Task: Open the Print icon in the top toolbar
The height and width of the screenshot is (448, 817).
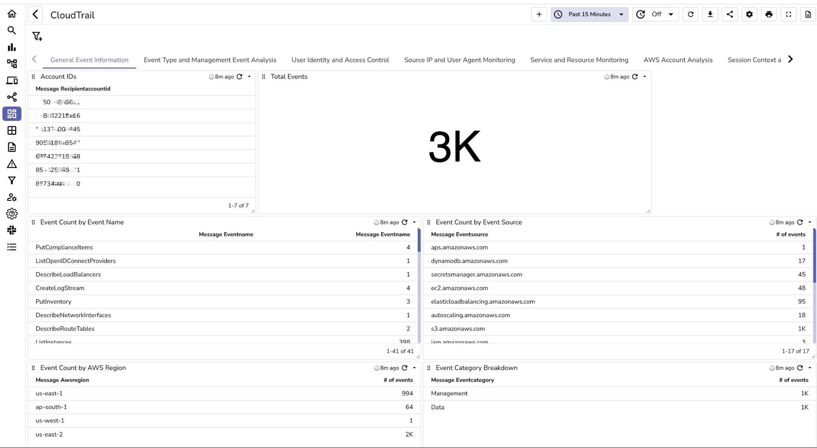Action: tap(769, 14)
